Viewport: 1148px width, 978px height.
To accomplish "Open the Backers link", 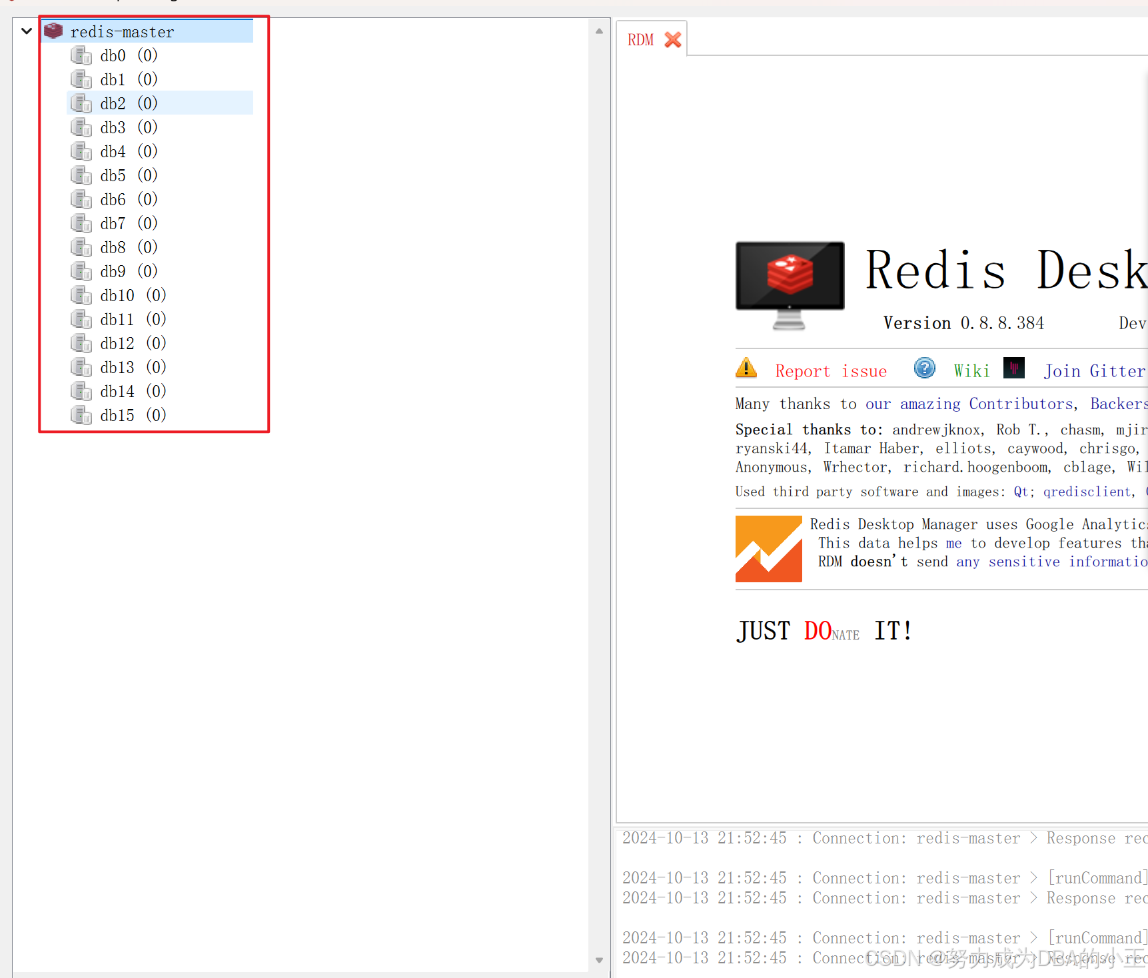I will click(x=1119, y=404).
